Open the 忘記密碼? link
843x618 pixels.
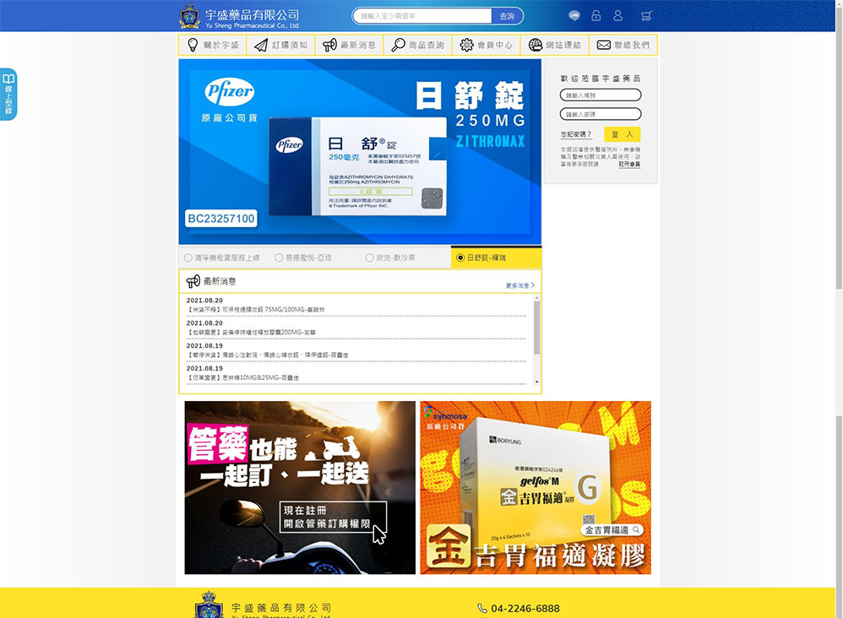(576, 134)
